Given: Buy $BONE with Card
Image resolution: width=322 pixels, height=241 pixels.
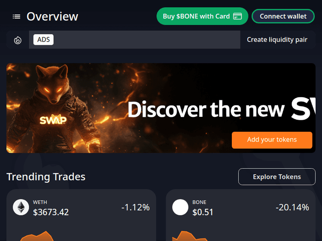Looking at the screenshot, I should coord(202,16).
